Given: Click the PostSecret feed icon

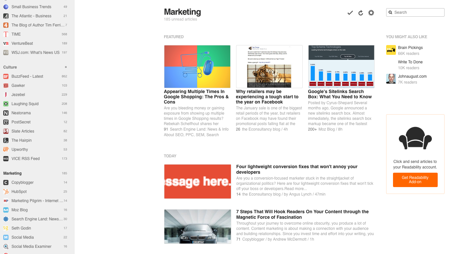Looking at the screenshot, I should click(x=6, y=122).
